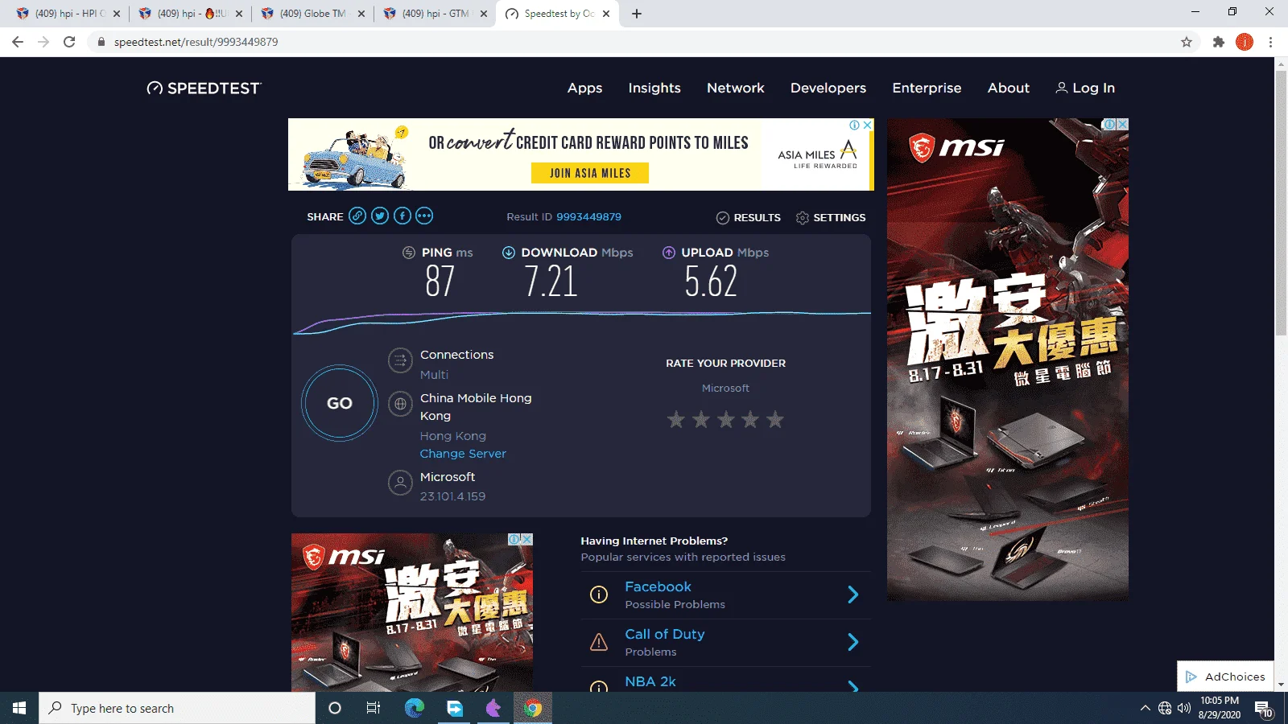Share the result on Facebook
The width and height of the screenshot is (1288, 724).
(x=402, y=216)
